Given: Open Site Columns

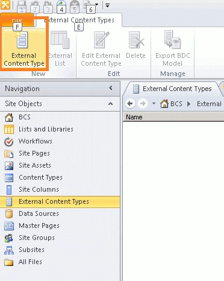Looking at the screenshot, I should 60,189.
